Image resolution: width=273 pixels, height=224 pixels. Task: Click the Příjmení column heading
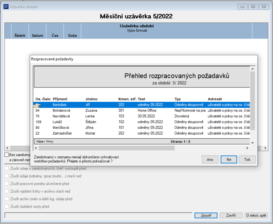tap(60, 99)
